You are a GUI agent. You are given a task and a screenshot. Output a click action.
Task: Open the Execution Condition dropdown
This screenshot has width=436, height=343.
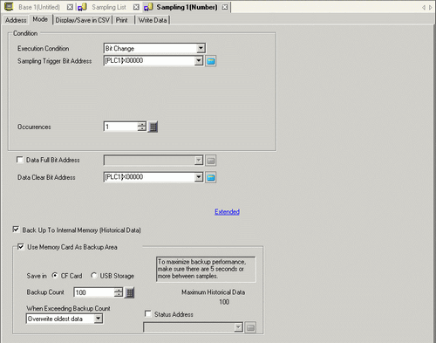pos(201,48)
